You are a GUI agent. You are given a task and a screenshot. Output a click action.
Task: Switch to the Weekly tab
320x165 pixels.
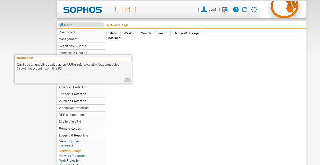(x=129, y=33)
